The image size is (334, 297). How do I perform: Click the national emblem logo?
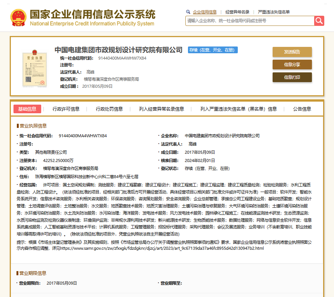click(18, 18)
